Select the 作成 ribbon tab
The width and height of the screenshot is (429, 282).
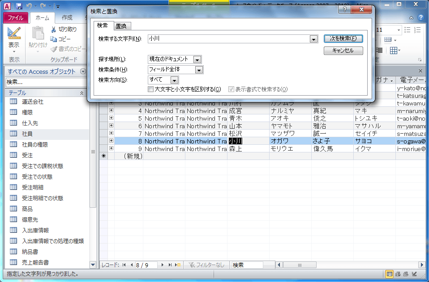(x=67, y=18)
